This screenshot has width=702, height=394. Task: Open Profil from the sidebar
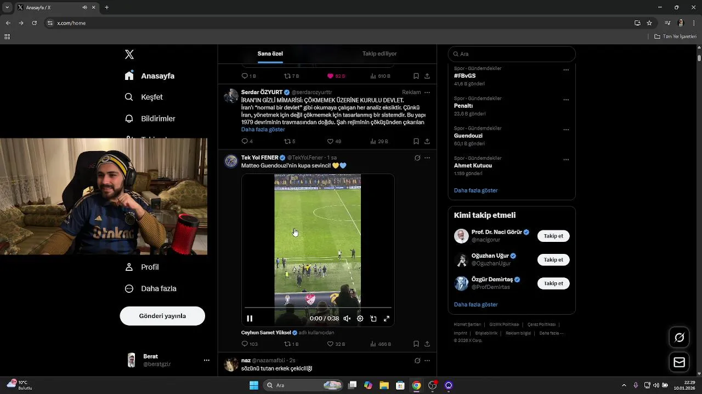142,267
